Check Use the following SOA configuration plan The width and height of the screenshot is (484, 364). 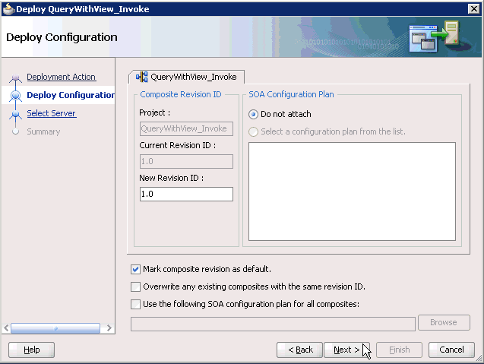tap(135, 305)
